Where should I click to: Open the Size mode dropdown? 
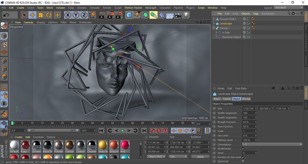tap(178, 156)
